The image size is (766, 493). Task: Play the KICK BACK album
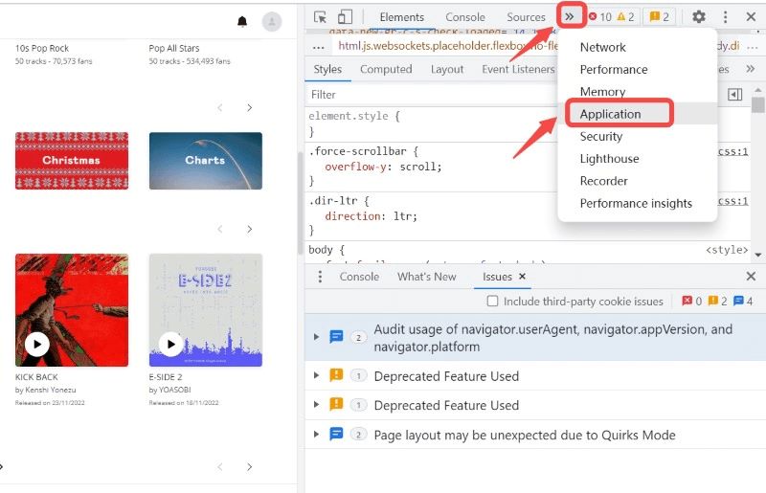click(x=36, y=344)
